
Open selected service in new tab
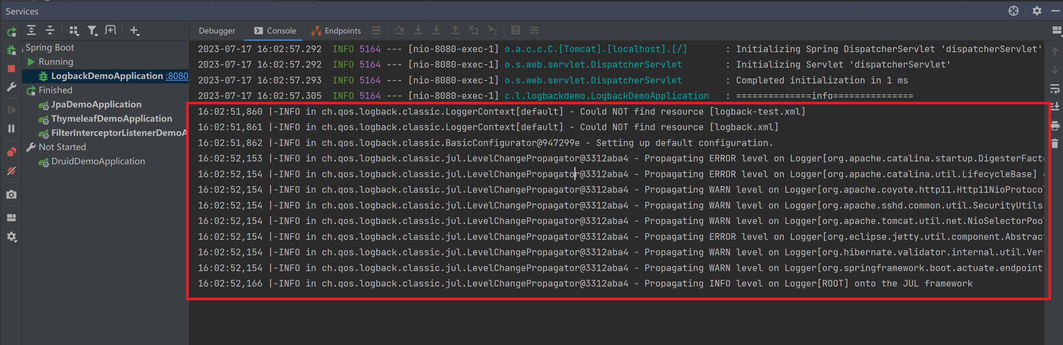pos(110,30)
